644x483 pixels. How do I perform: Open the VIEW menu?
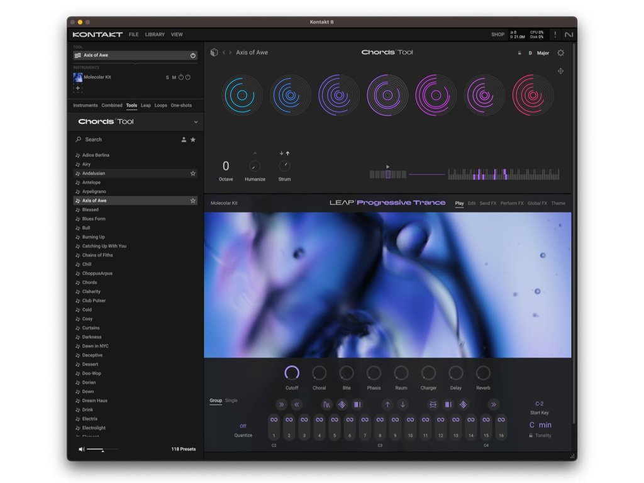coord(177,35)
